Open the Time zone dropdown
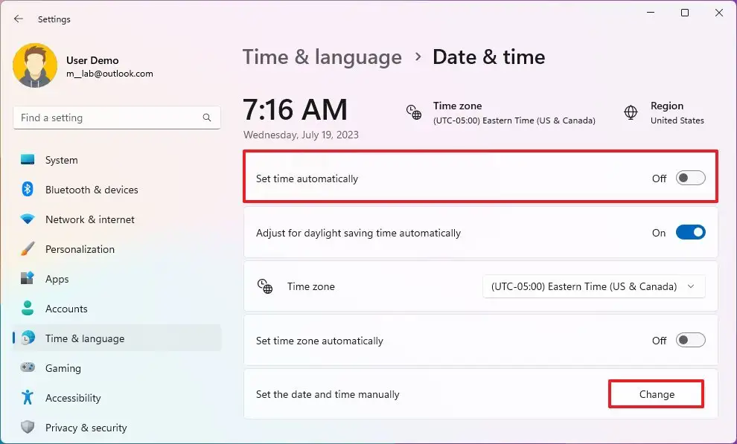 point(593,286)
